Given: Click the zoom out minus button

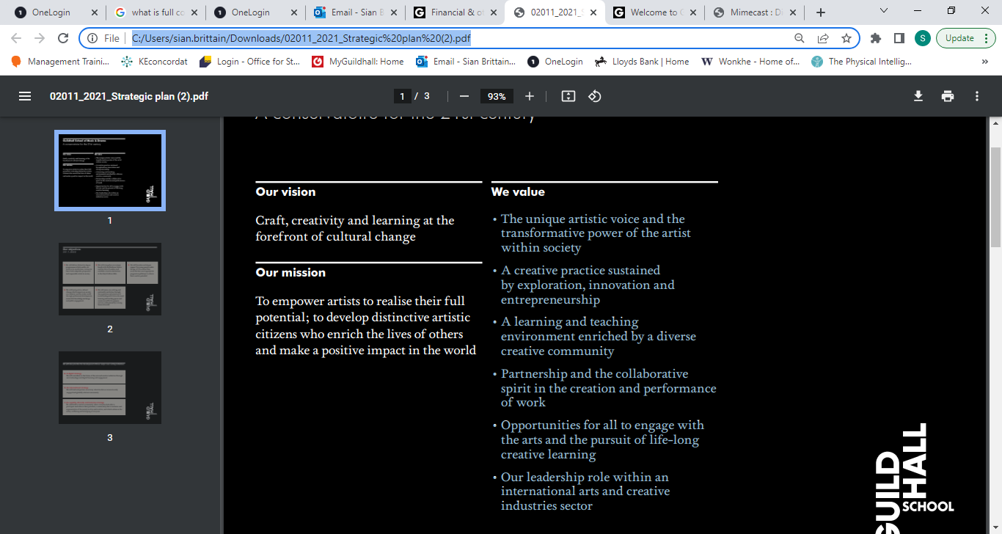Looking at the screenshot, I should coord(464,96).
